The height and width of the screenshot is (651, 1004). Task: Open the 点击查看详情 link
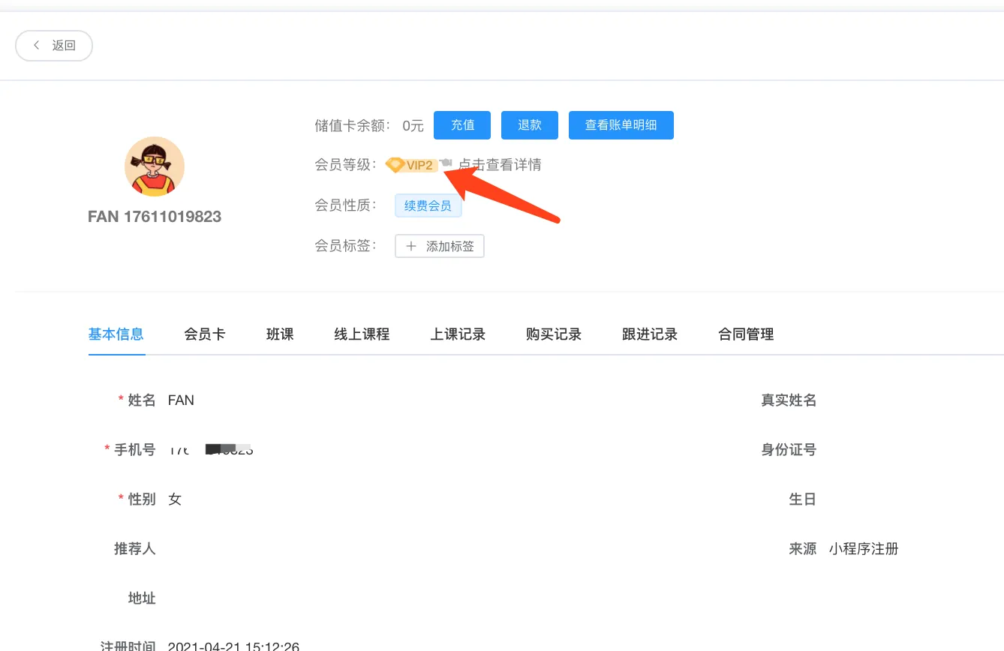pos(500,165)
